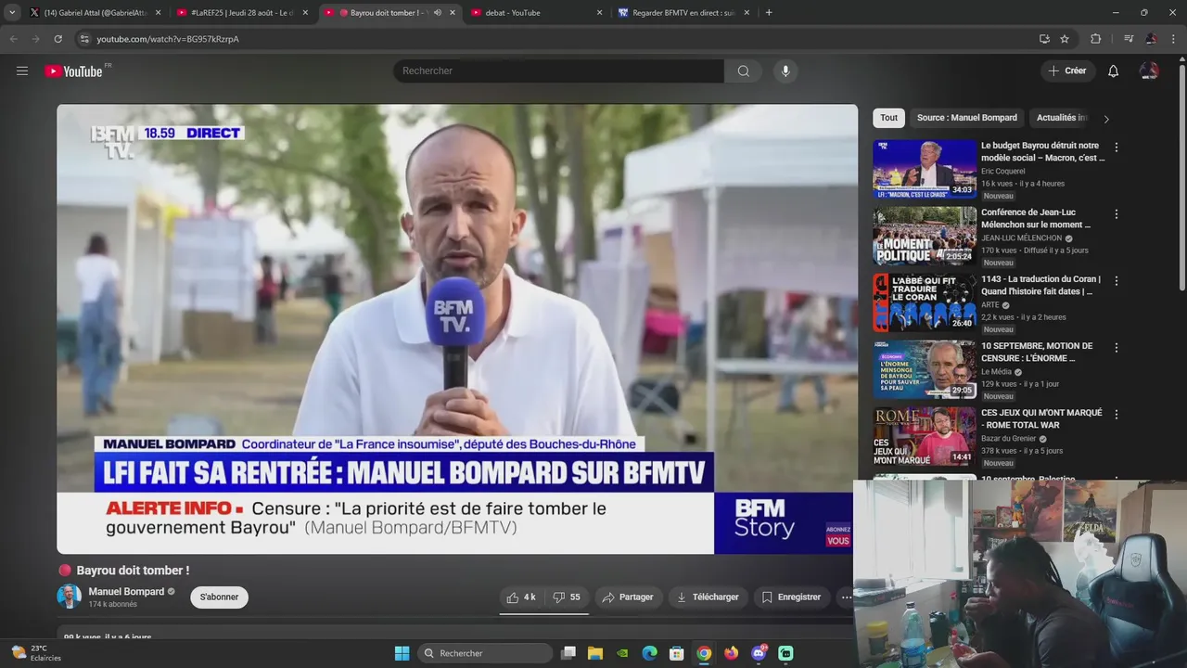This screenshot has height=668, width=1187.
Task: Open Rome Total War video thumbnail
Action: coord(925,436)
